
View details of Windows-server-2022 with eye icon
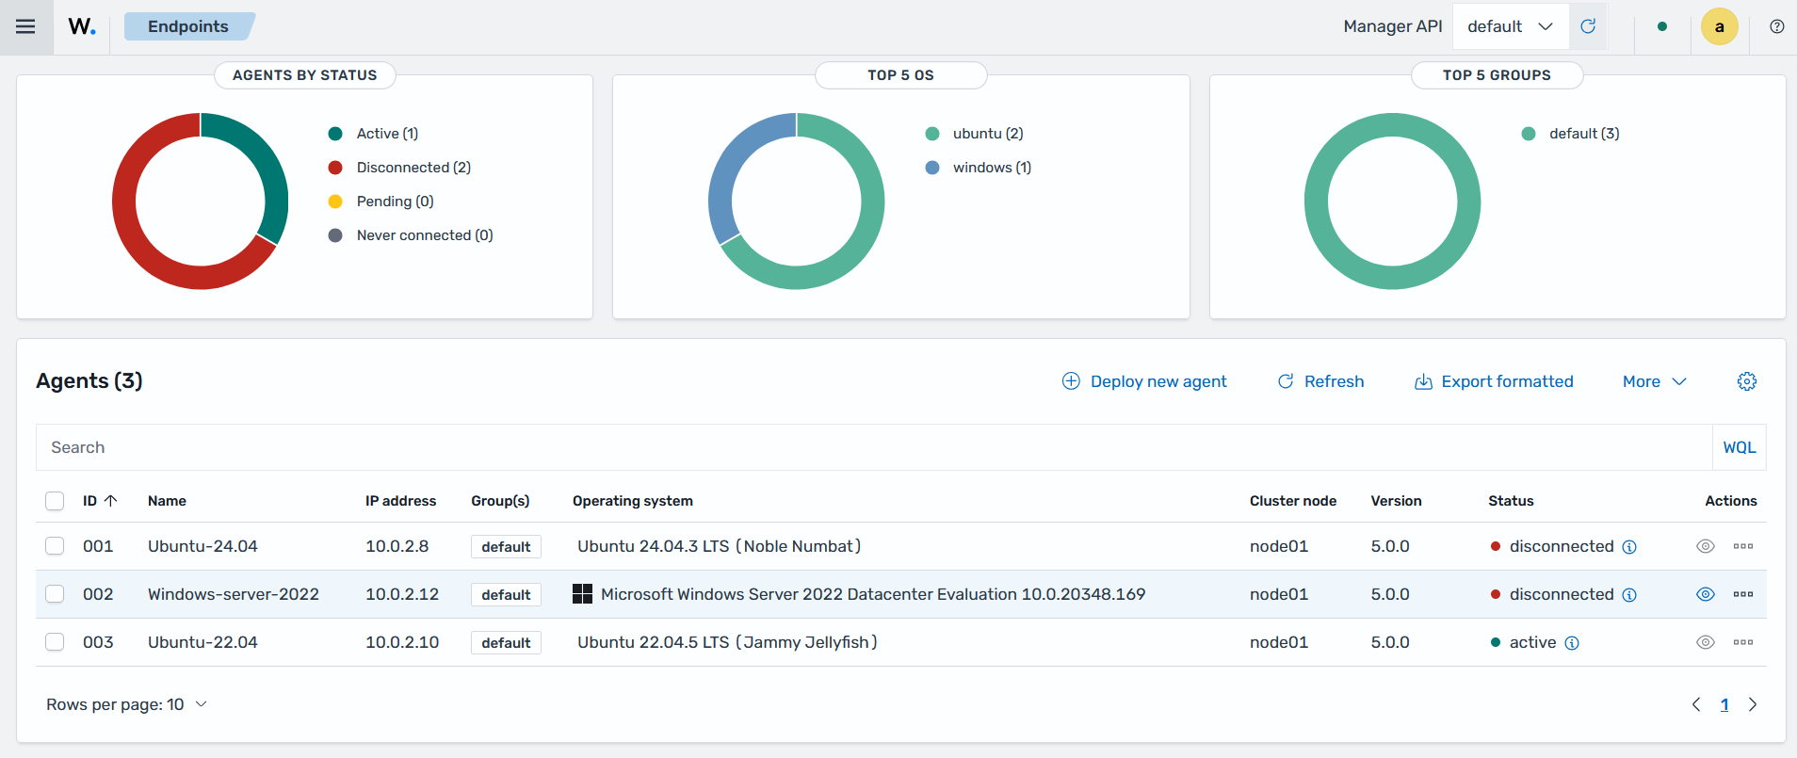1706,594
